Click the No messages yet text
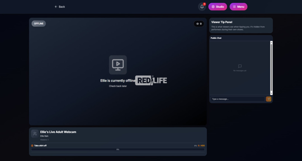 point(240,71)
